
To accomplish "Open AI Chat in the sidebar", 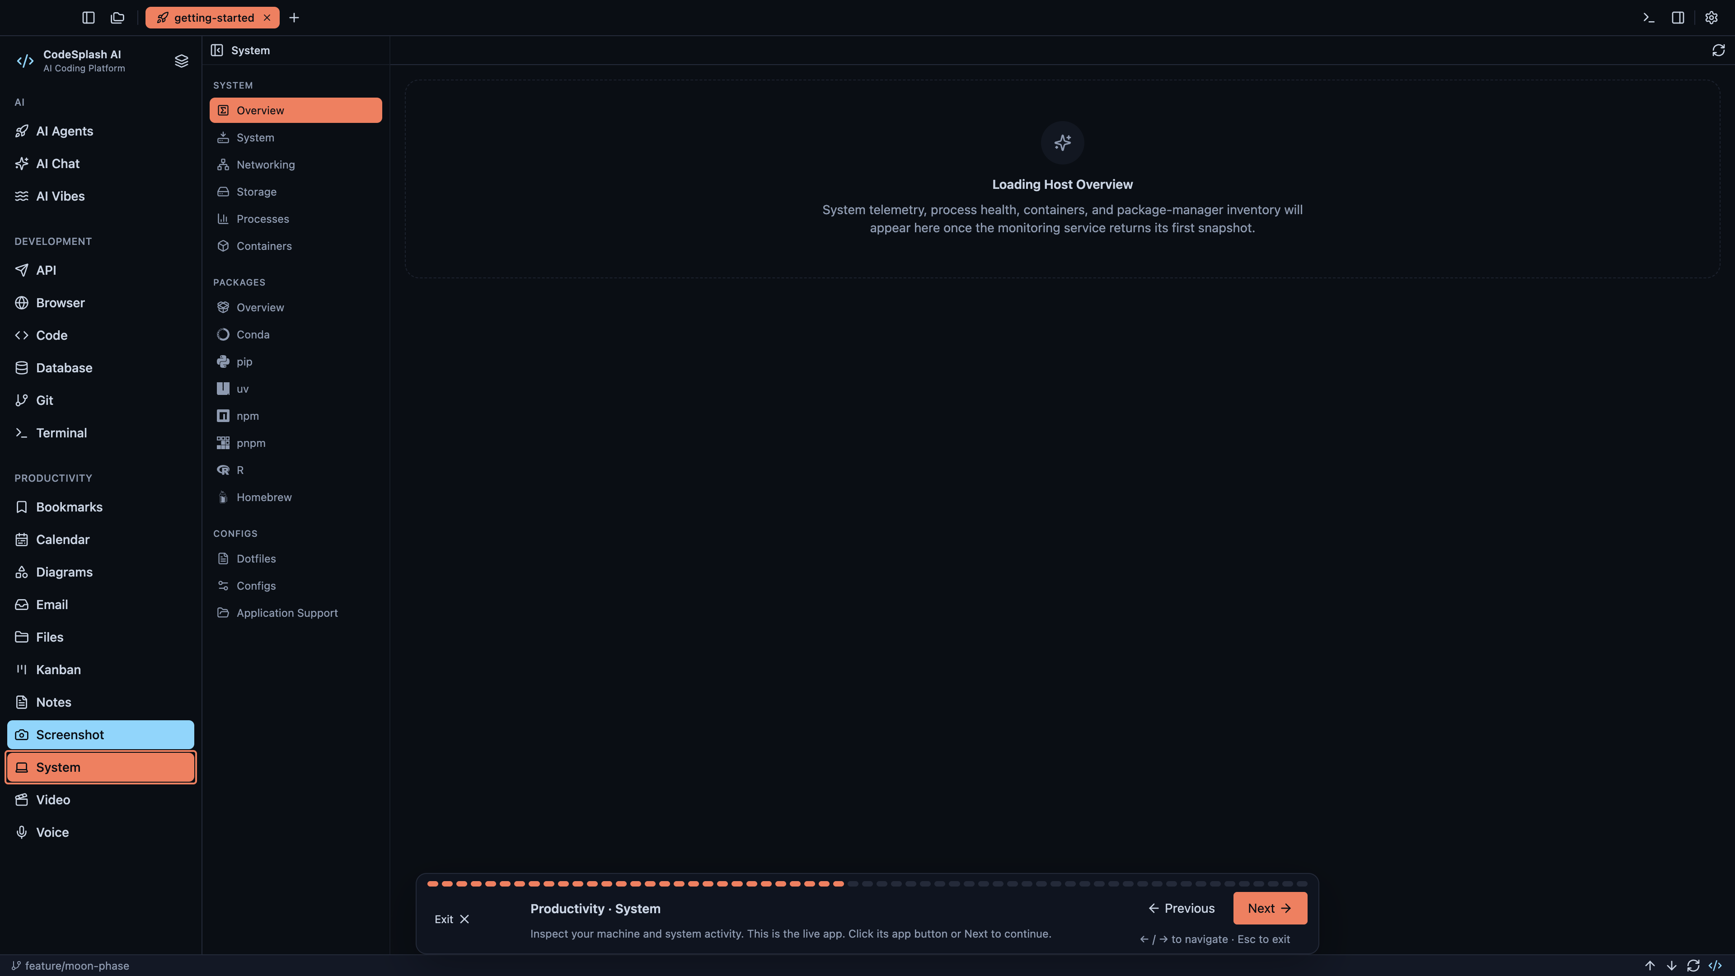I will coord(101,164).
